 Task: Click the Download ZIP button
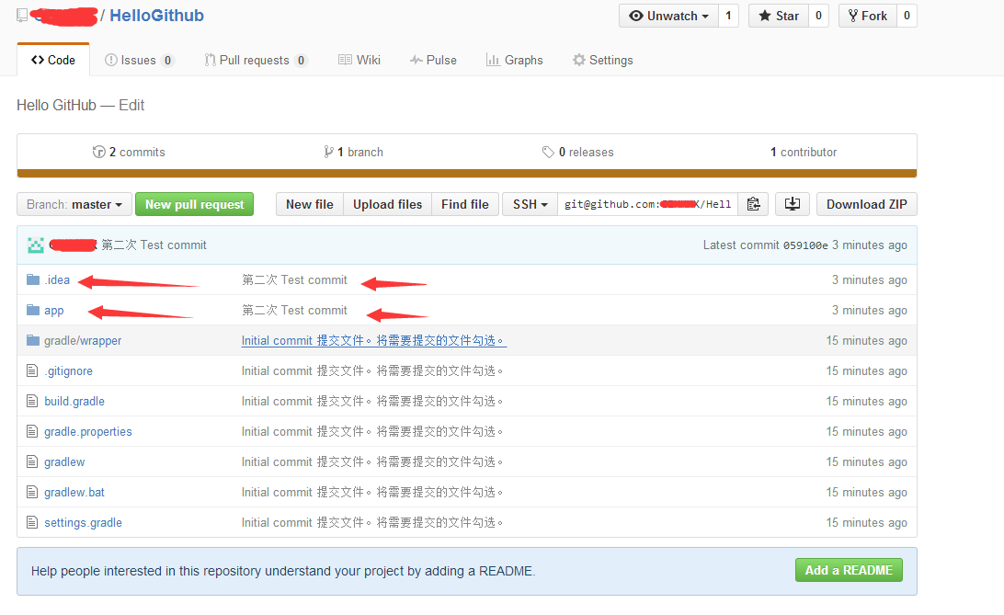(866, 204)
